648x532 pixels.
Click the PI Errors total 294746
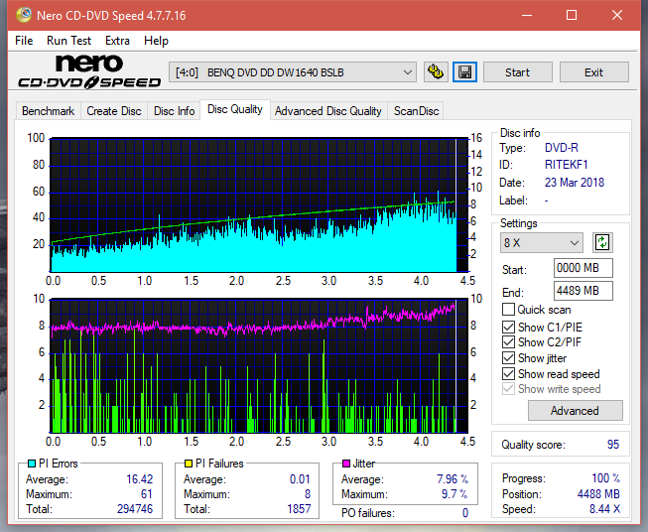(x=135, y=509)
